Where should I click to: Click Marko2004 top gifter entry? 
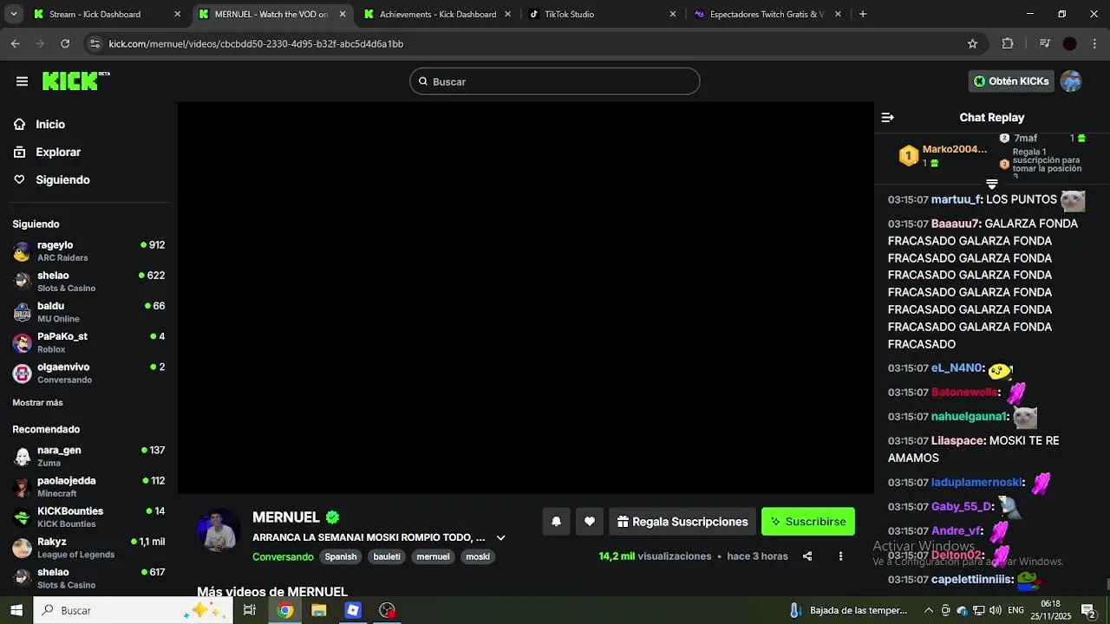click(x=943, y=155)
